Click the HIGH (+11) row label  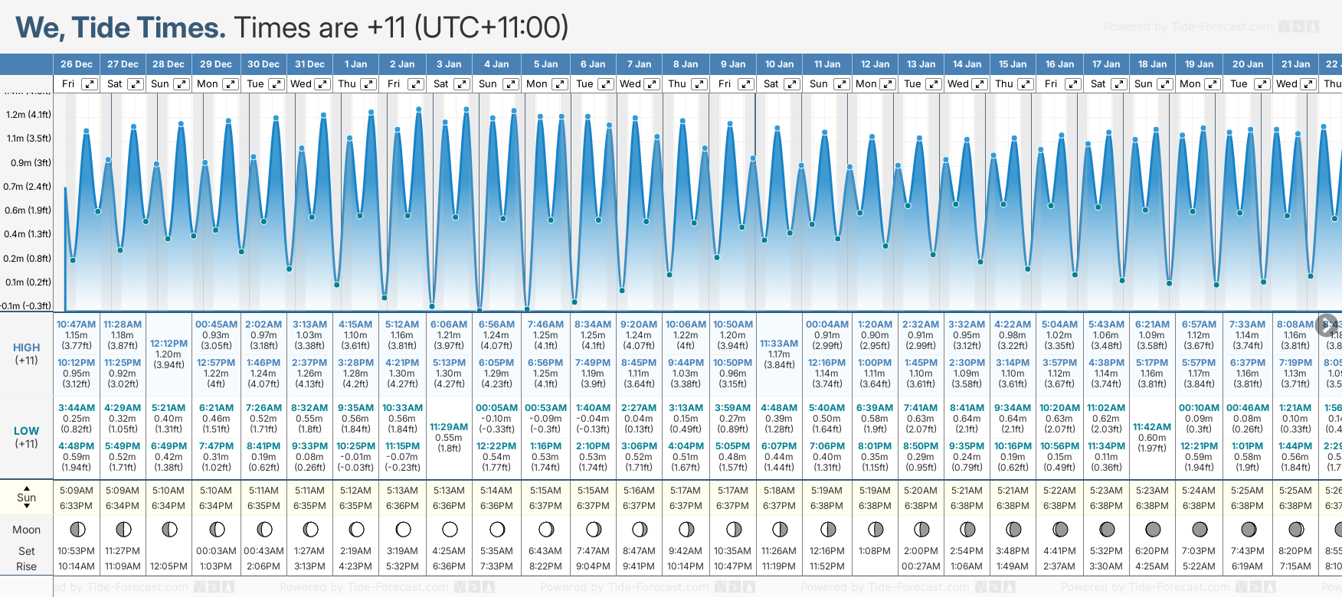click(x=27, y=353)
